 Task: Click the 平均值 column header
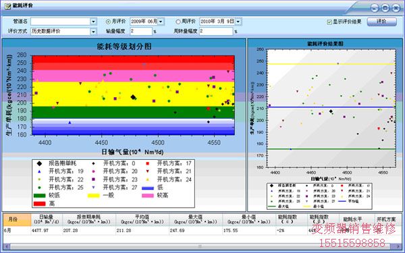(142, 220)
